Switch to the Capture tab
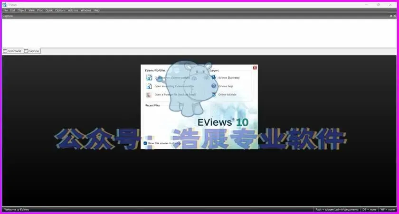 32,51
